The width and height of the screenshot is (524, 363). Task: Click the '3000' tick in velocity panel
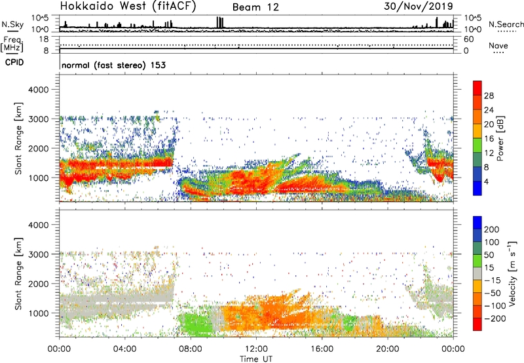coord(38,254)
